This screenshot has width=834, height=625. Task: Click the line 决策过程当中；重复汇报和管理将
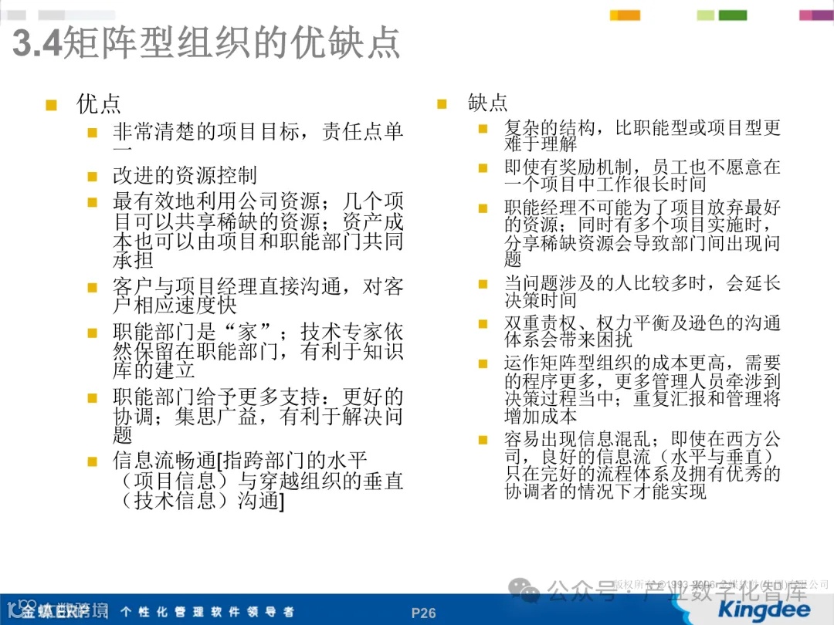click(x=642, y=398)
